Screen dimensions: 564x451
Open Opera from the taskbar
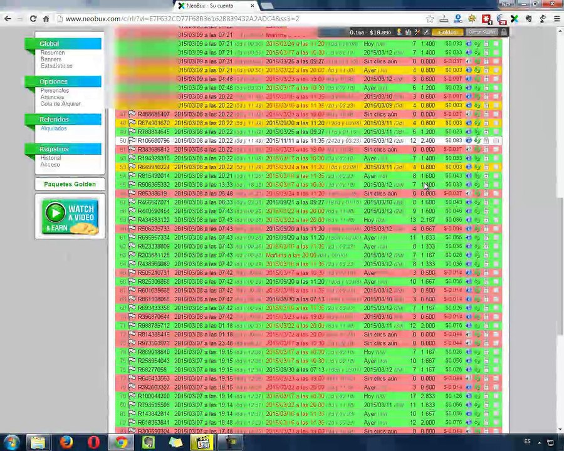(93, 442)
